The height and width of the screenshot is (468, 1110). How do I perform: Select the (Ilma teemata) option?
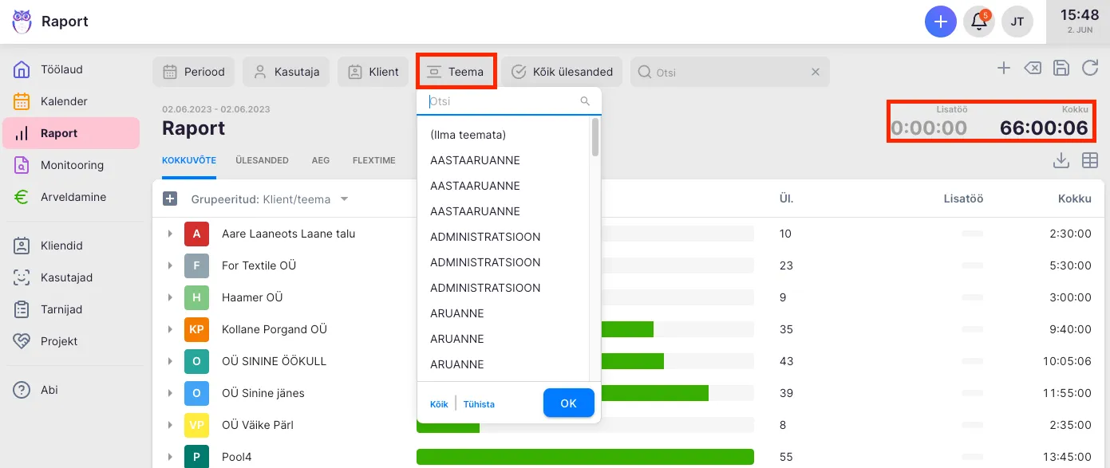(468, 135)
